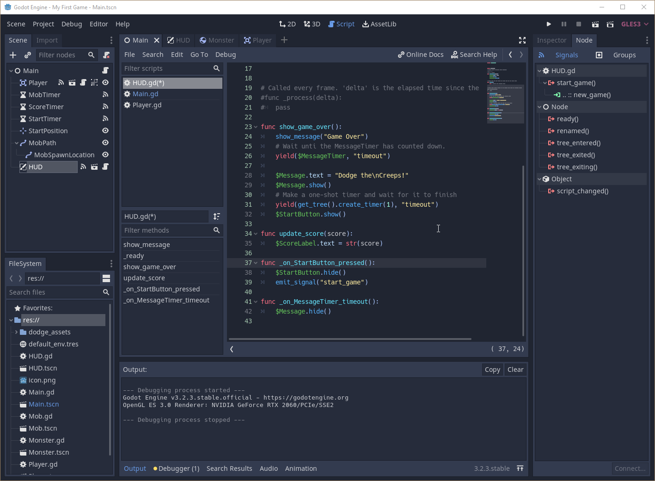Expand bottom panel icon
The height and width of the screenshot is (481, 655).
[x=520, y=469]
